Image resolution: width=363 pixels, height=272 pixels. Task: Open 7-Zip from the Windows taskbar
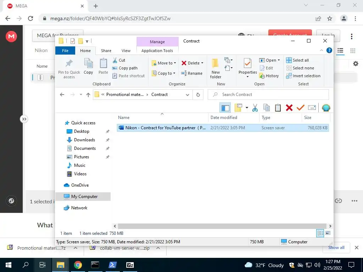pyautogui.click(x=130, y=265)
